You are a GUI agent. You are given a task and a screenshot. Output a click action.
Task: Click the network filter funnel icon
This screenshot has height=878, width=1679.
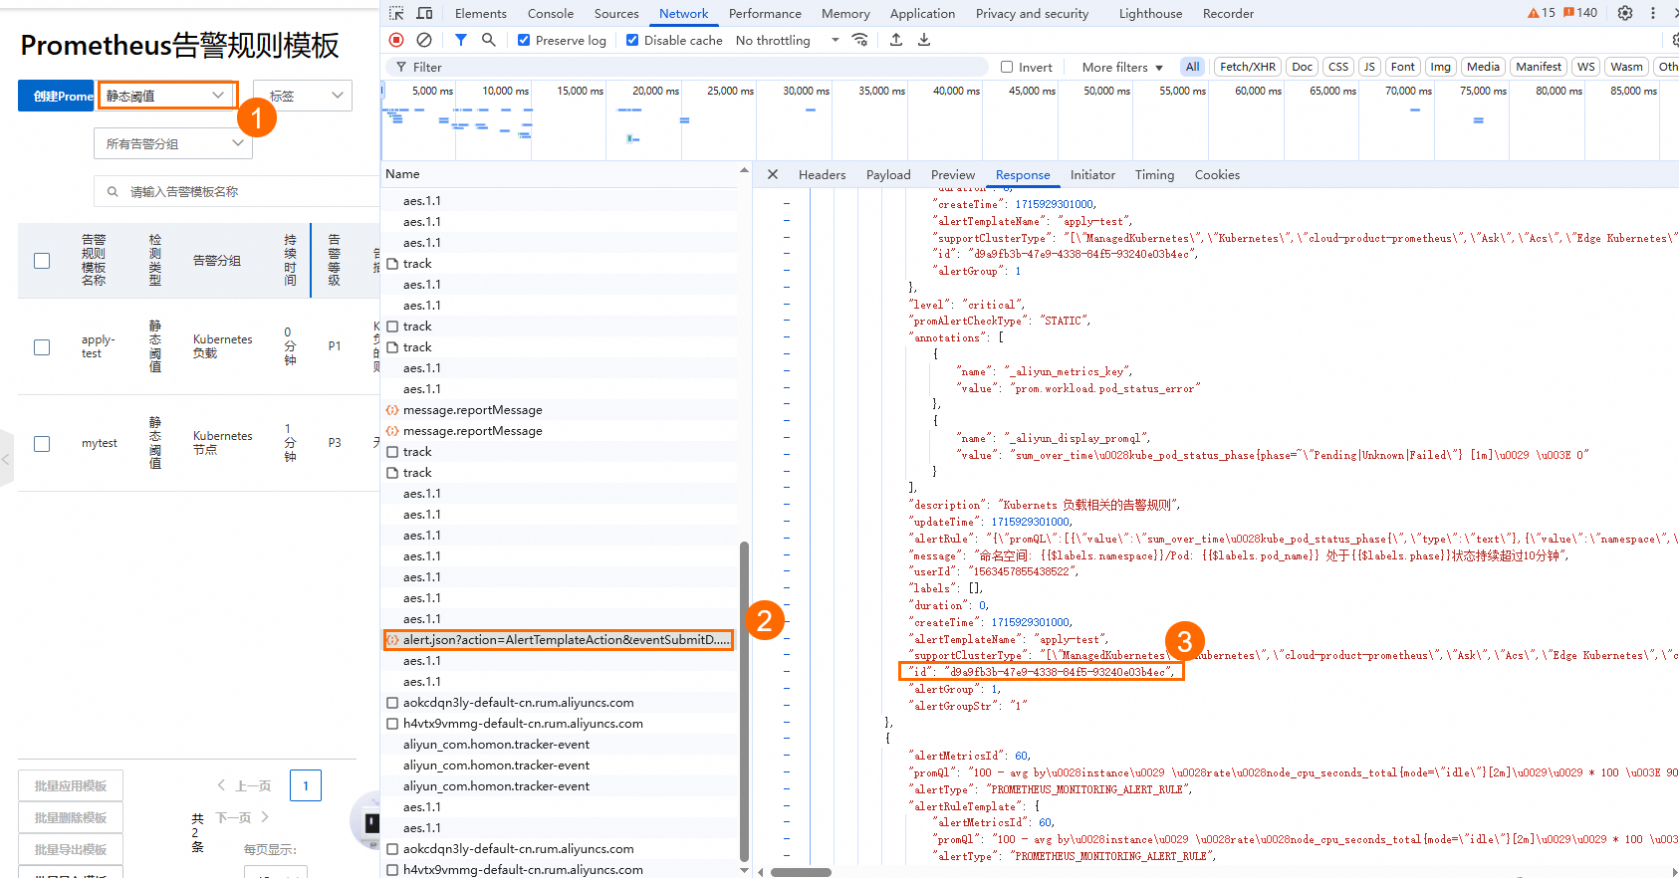point(460,40)
